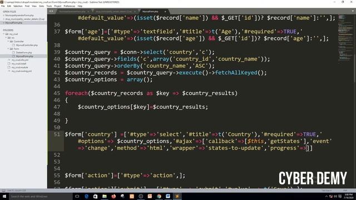Open the View menu

(x=34, y=6)
